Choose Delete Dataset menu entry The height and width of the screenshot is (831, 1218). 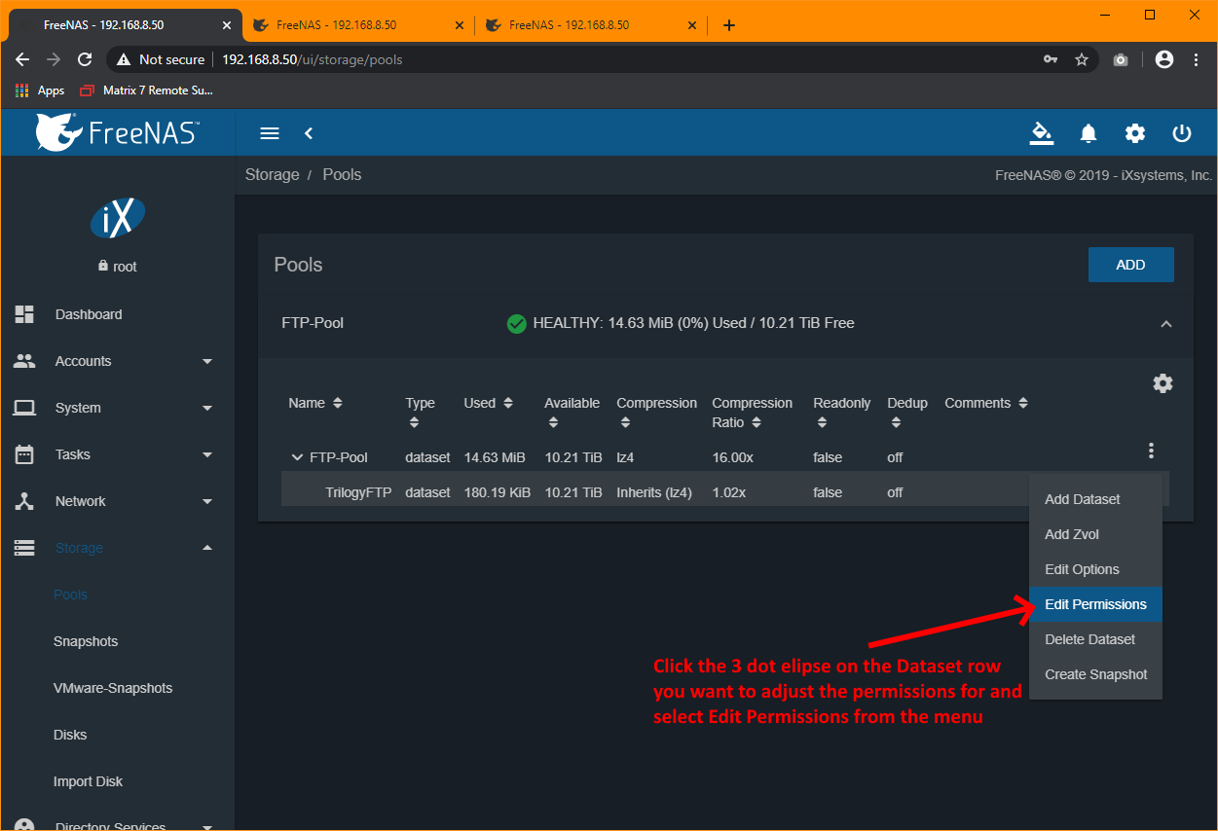click(1095, 639)
